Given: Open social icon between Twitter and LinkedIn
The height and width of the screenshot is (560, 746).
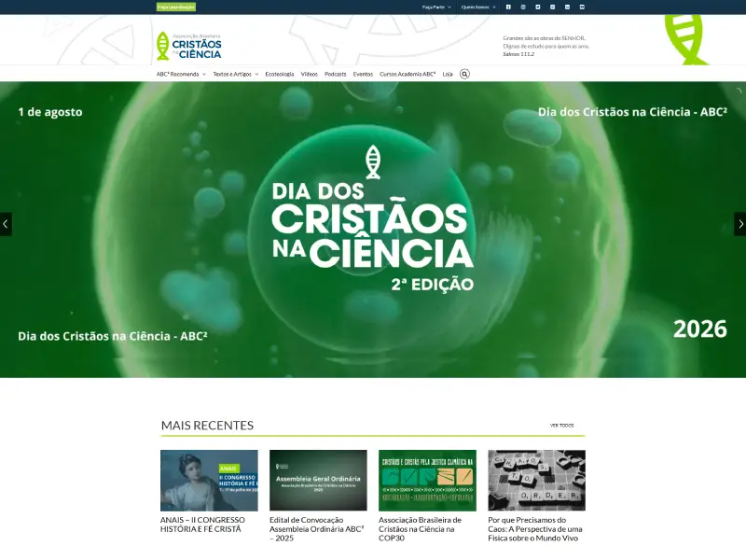Looking at the screenshot, I should [552, 7].
